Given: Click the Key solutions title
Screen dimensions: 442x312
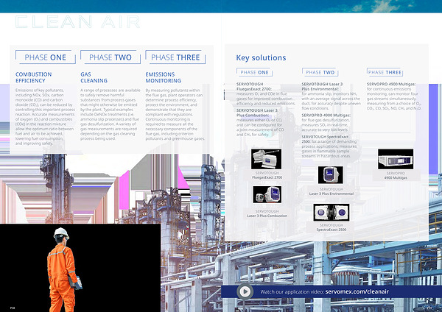Looking at the screenshot, I should click(x=261, y=57).
